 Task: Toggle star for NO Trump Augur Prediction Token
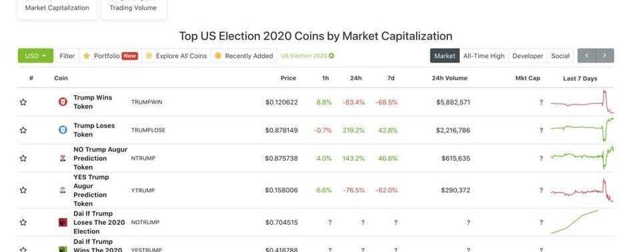click(23, 158)
